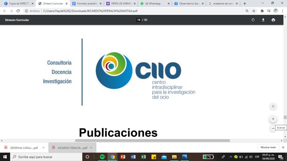Open Sticky Notes from the taskbar
The image size is (287, 161).
[154, 157]
